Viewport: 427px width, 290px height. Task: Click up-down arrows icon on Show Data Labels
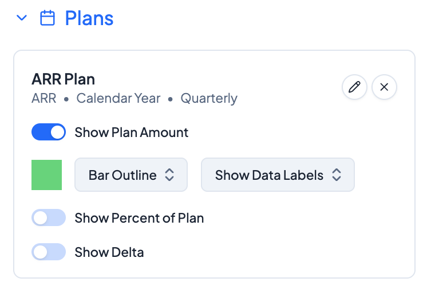pos(337,175)
